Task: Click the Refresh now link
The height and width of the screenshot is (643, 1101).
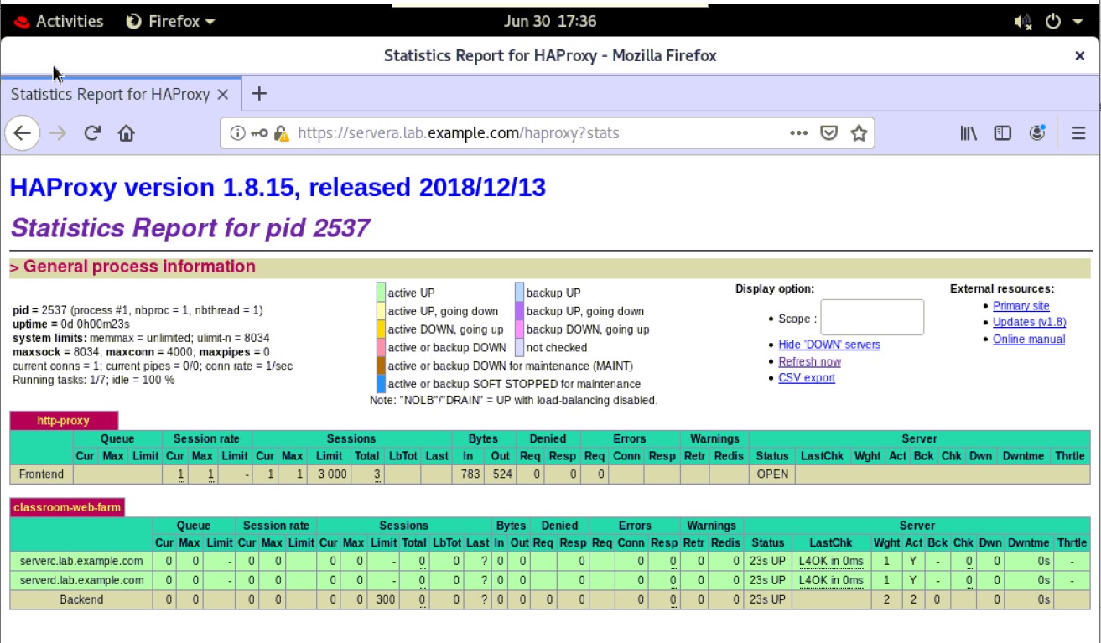Action: pyautogui.click(x=809, y=361)
